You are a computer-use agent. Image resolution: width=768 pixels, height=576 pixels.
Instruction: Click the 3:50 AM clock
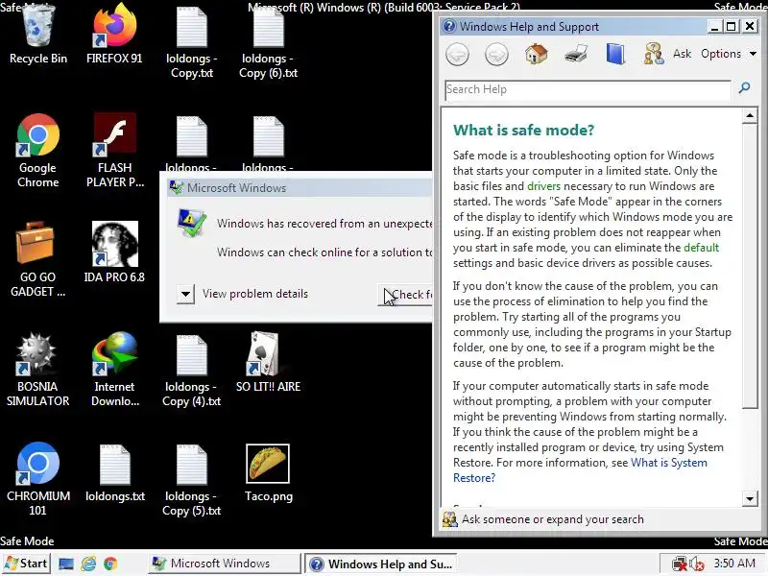(x=734, y=564)
